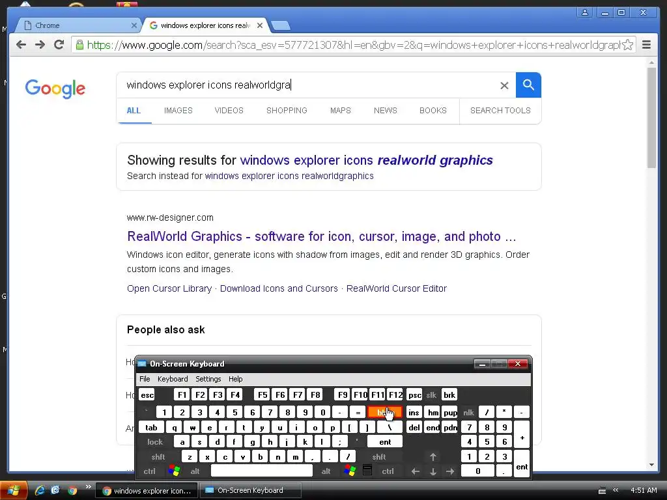Click the Chrome user profile icon
Viewport: 667px width, 500px height.
pos(585,12)
